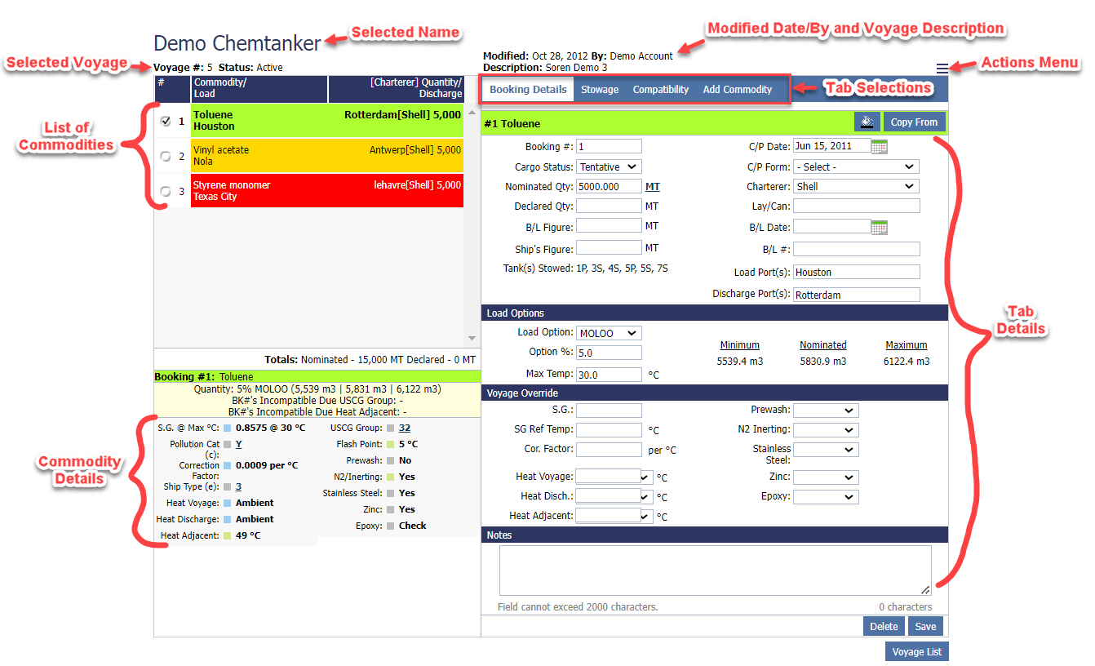Open the Load Option MOLOO dropdown

pyautogui.click(x=609, y=333)
